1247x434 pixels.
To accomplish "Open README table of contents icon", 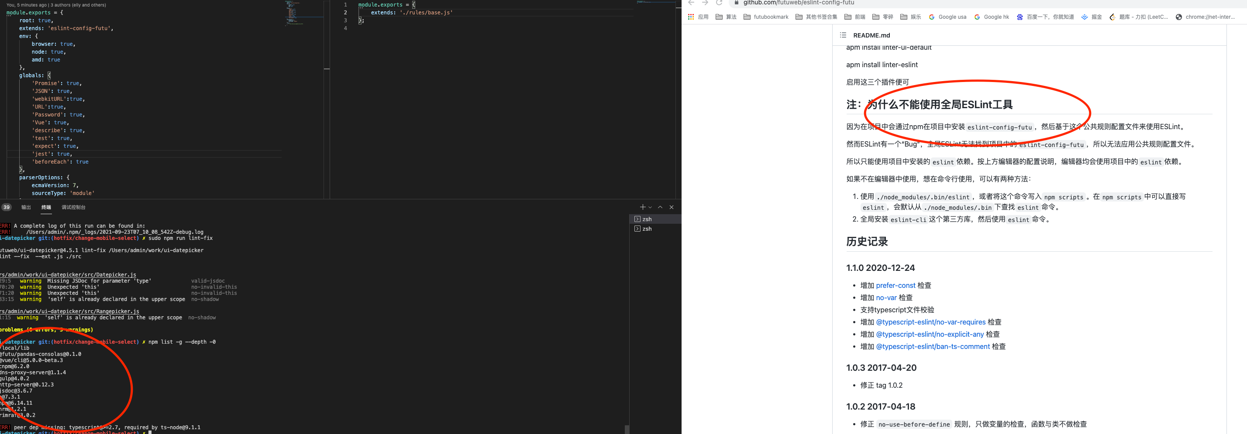I will pyautogui.click(x=843, y=35).
